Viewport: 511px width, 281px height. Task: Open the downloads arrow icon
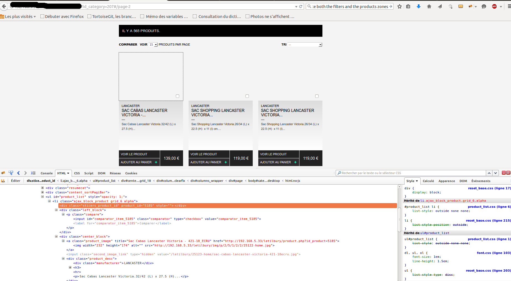(x=419, y=6)
